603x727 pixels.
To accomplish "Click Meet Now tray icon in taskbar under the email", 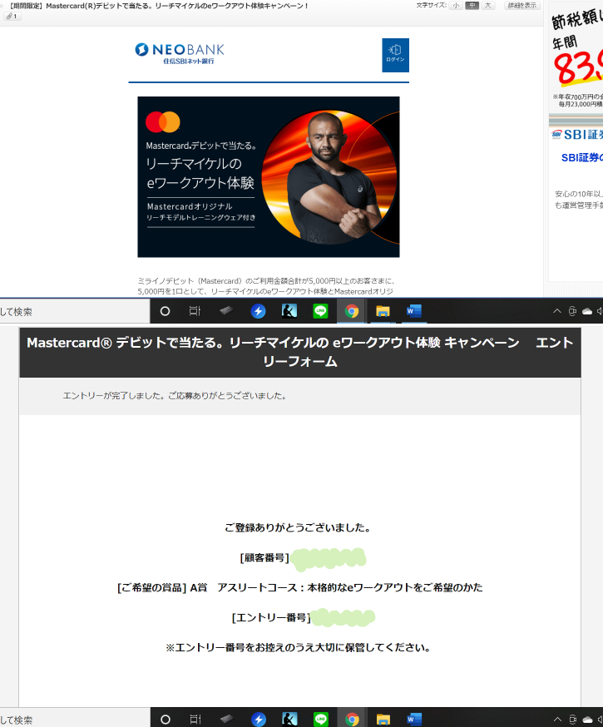I will [x=572, y=312].
